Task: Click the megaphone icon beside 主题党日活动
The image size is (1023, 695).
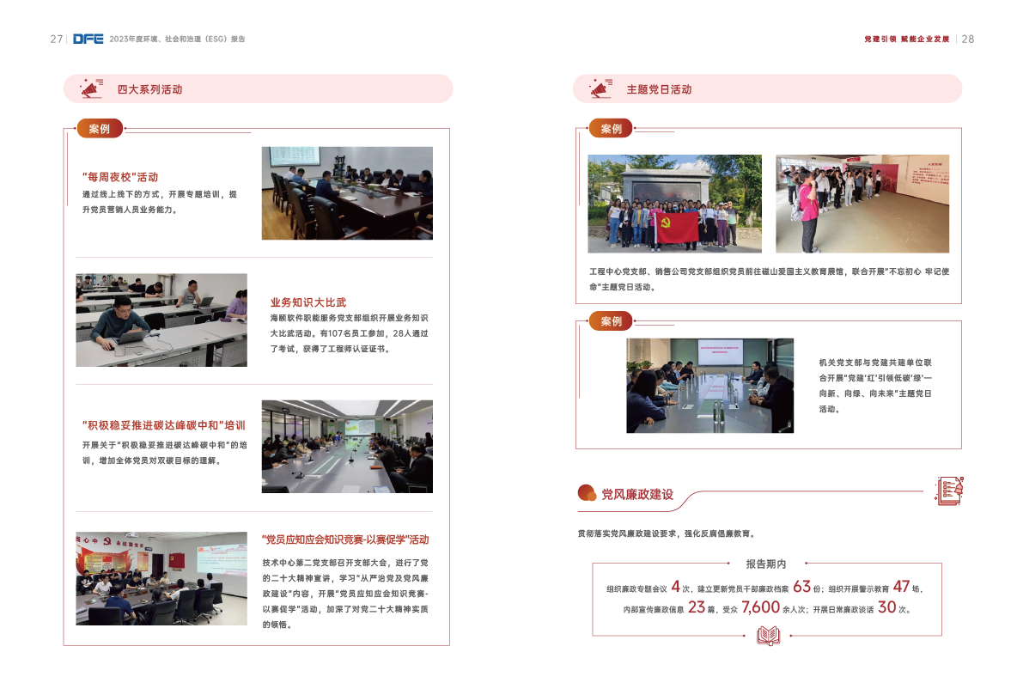Action: [600, 88]
